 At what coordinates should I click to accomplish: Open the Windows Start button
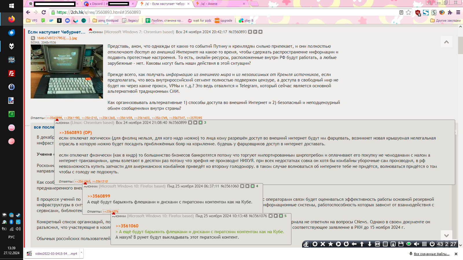[12, 6]
